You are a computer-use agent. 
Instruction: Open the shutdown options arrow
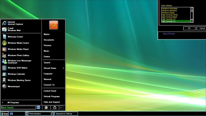coord(61,108)
